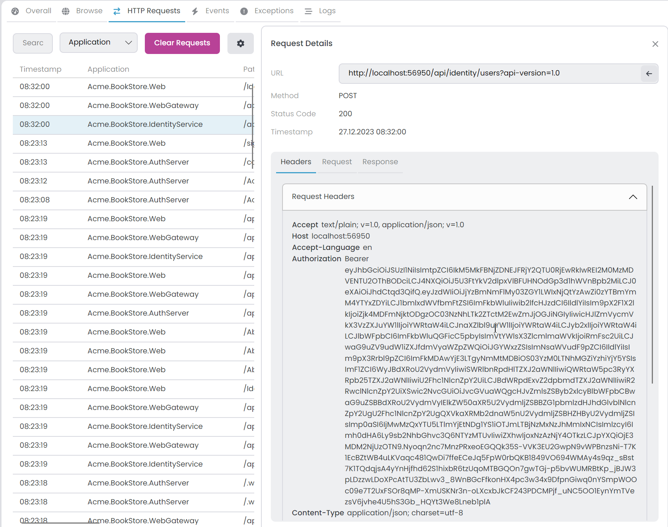The image size is (668, 527).
Task: Open request monitor settings gear
Action: [x=240, y=43]
